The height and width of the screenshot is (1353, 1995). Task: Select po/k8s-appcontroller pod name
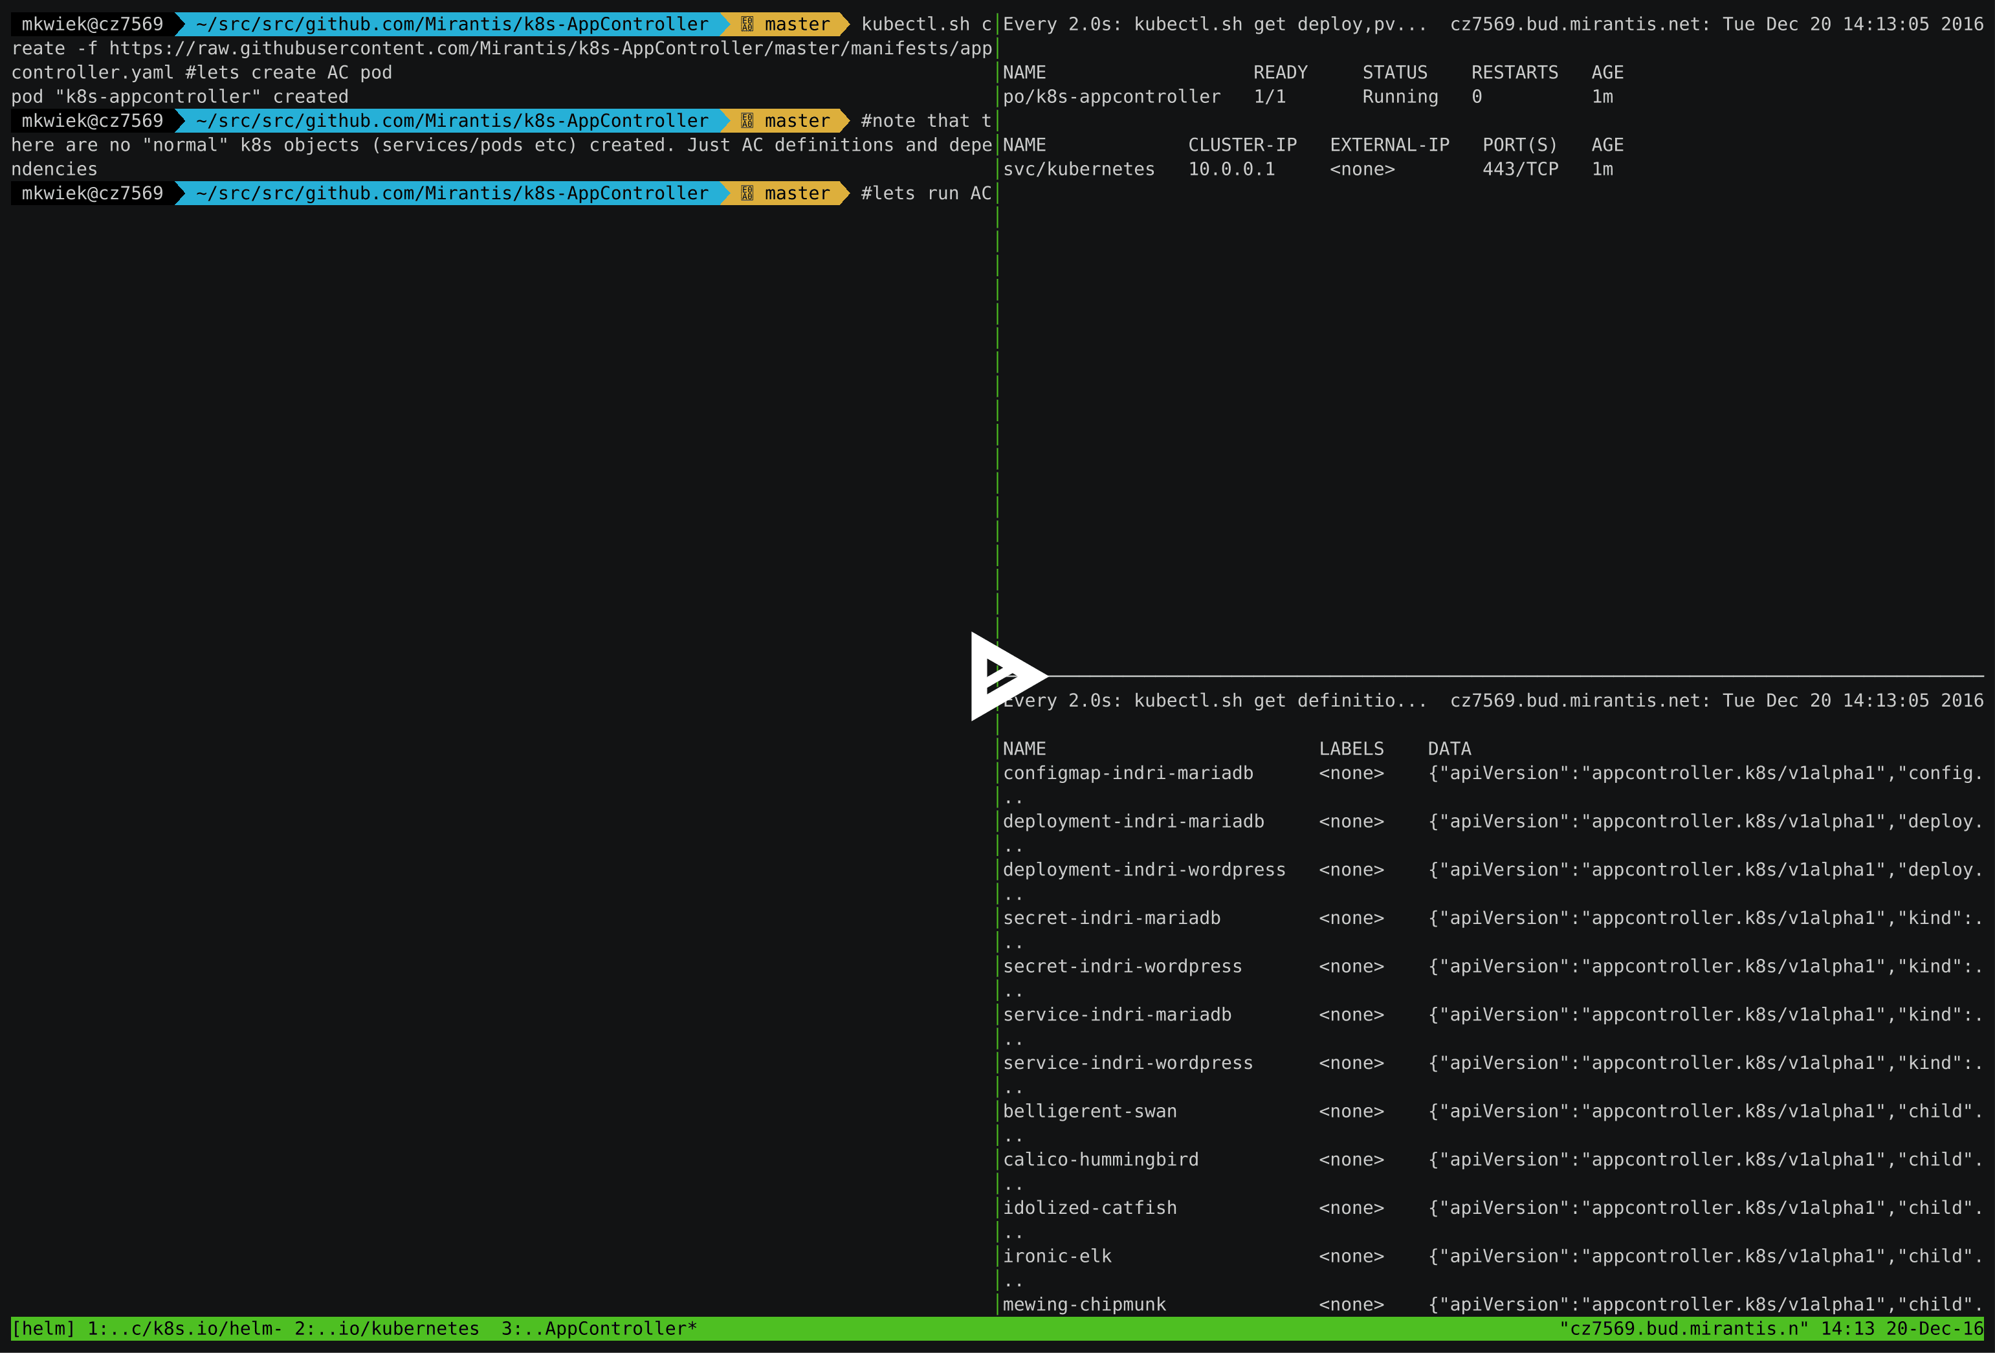click(1112, 97)
